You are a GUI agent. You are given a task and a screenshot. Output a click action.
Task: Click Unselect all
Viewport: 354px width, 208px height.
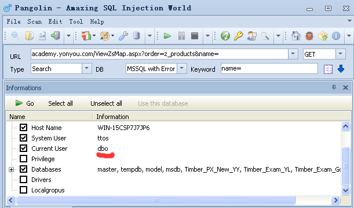pyautogui.click(x=106, y=103)
